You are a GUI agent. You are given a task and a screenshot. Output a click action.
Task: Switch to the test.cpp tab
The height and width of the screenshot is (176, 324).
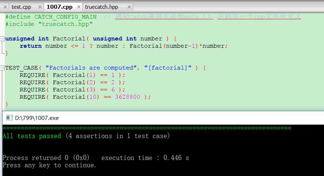(x=21, y=7)
